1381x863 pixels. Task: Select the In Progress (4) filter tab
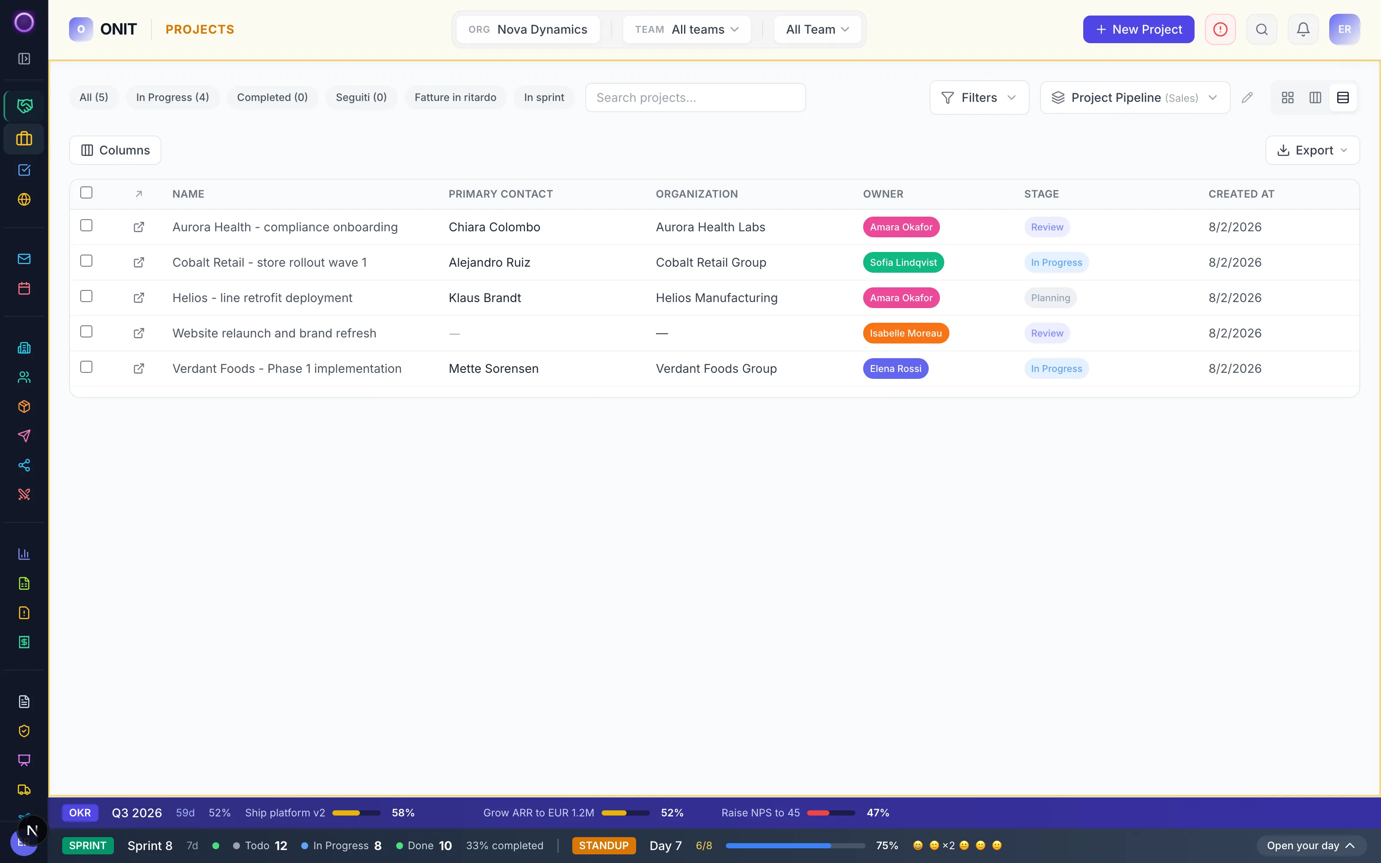point(172,98)
